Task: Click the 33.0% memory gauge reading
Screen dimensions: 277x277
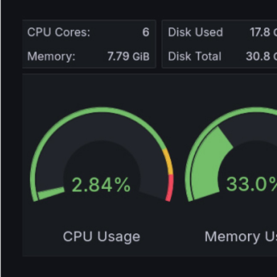Action: (x=251, y=184)
